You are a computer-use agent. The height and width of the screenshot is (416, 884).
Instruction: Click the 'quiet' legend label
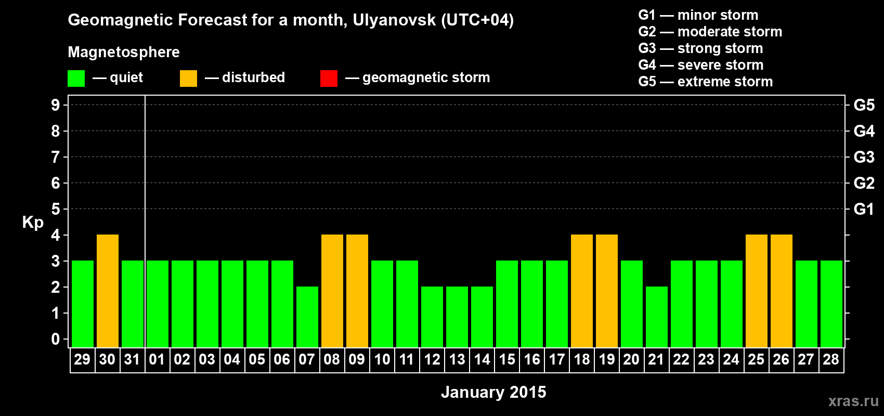coord(126,77)
